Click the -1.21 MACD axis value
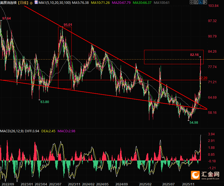This screenshot has width=224, height=186. click(x=212, y=168)
